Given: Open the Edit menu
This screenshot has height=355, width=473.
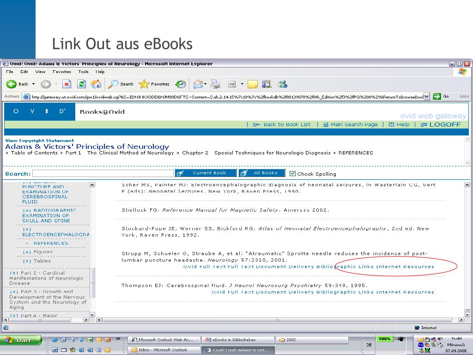Looking at the screenshot, I should [24, 72].
